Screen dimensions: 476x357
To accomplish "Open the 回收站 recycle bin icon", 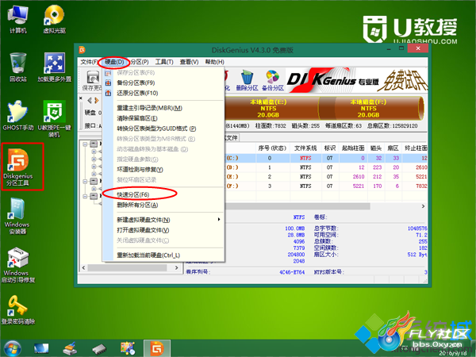I will [18, 67].
